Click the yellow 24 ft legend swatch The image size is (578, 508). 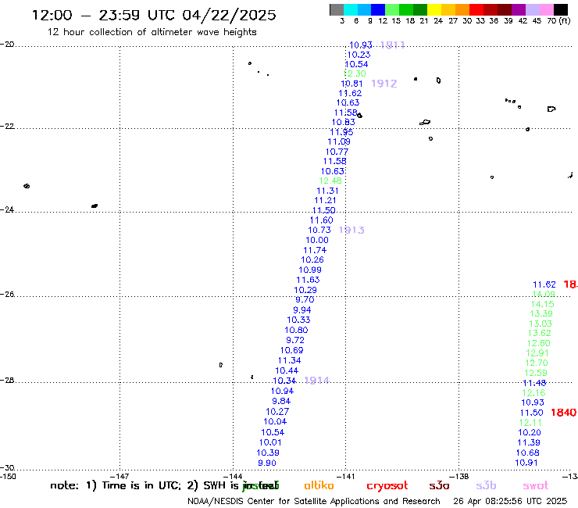(434, 9)
